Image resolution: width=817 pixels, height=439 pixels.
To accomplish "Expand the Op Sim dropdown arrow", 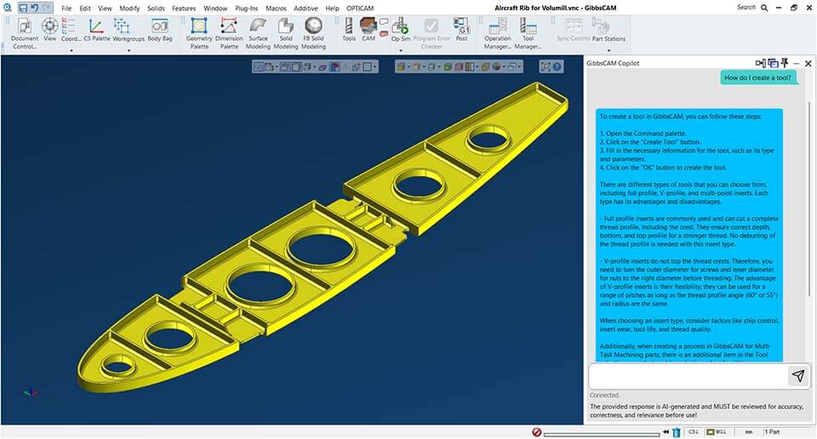I will 400,51.
